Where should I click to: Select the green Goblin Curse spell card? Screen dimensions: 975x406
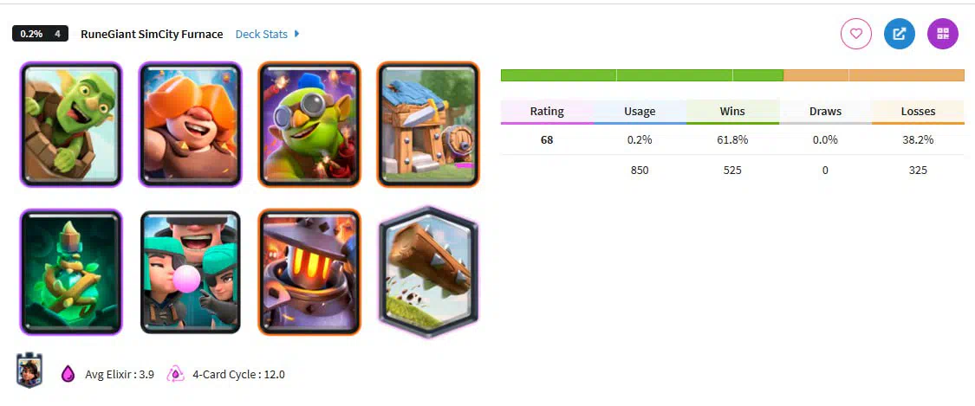point(71,272)
